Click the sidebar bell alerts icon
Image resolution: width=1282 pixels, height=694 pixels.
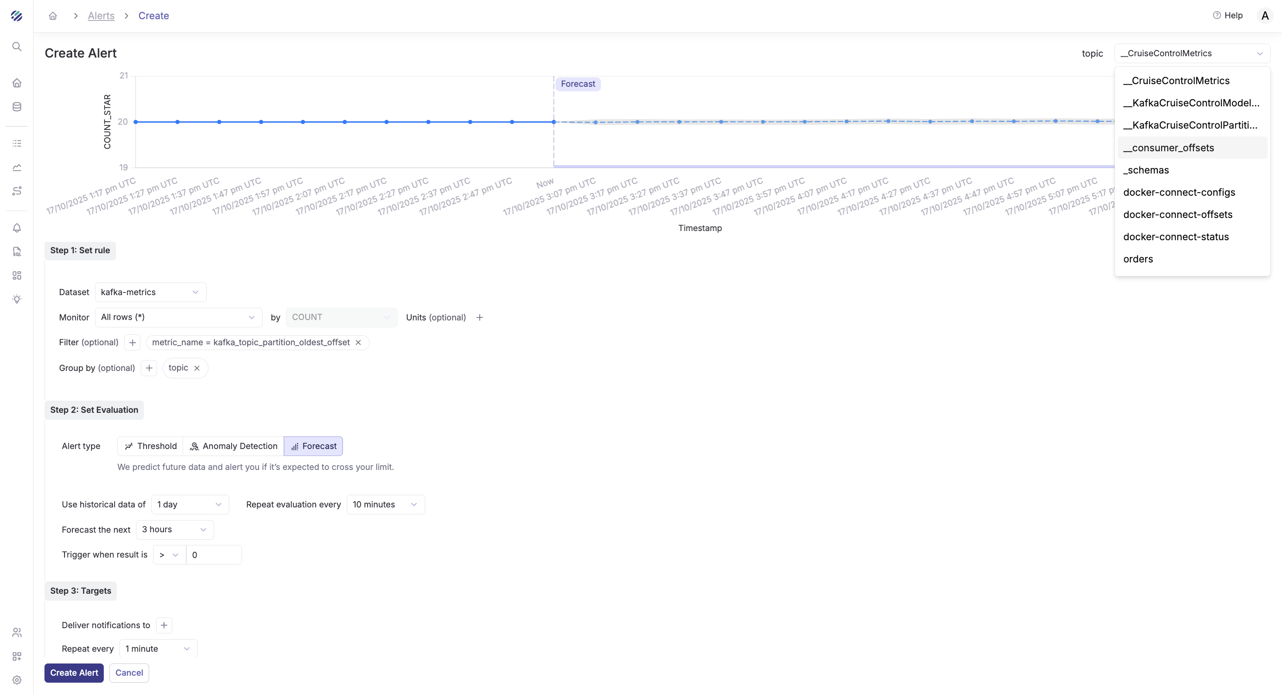(17, 228)
